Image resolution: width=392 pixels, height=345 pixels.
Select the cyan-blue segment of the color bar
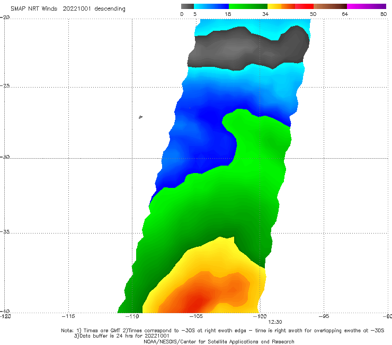coord(211,6)
